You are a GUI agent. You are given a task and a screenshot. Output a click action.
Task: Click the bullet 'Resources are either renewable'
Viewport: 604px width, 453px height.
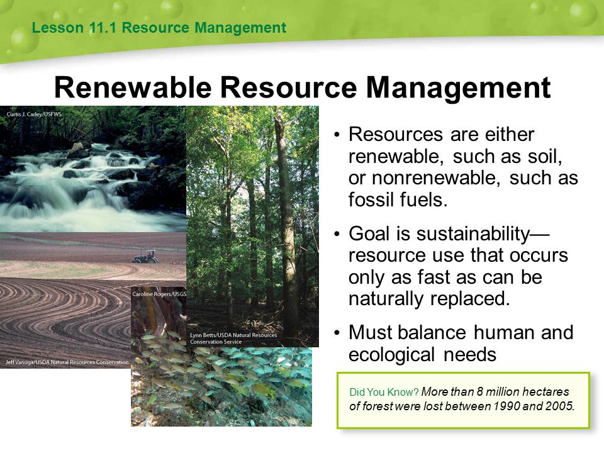click(464, 167)
